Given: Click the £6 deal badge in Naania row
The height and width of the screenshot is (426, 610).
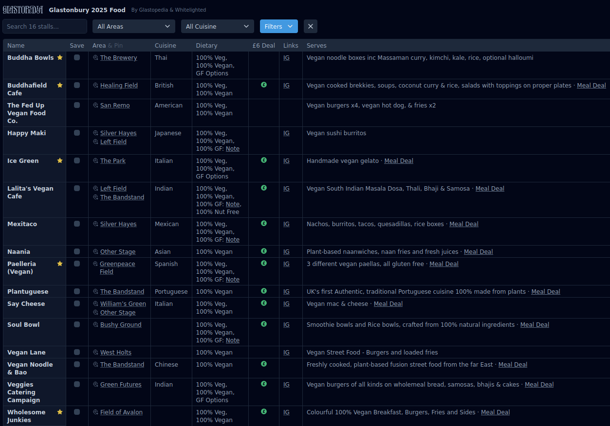Looking at the screenshot, I should coord(264,251).
